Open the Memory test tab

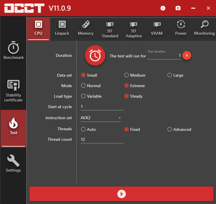(86, 29)
